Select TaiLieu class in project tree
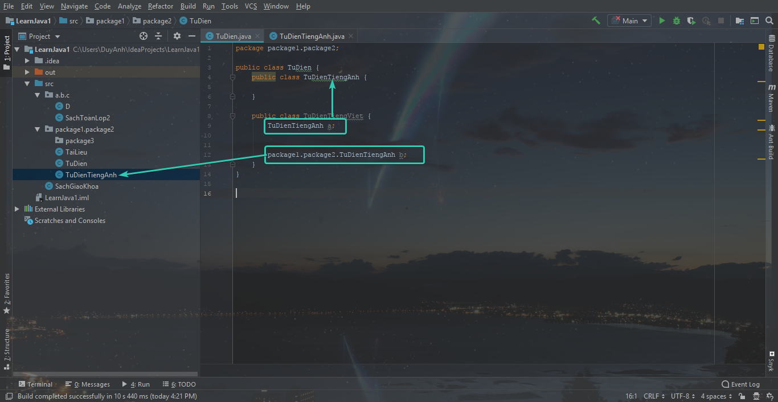The height and width of the screenshot is (402, 778). (x=76, y=152)
